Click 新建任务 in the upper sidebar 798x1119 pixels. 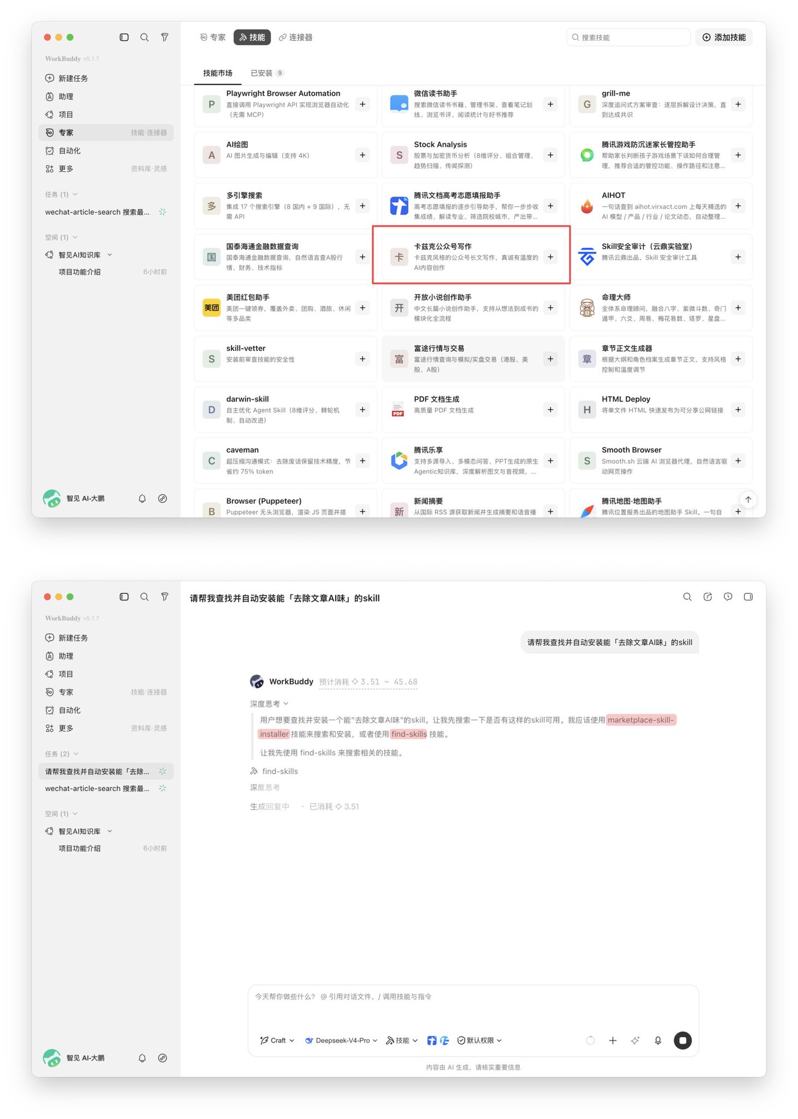click(x=73, y=78)
